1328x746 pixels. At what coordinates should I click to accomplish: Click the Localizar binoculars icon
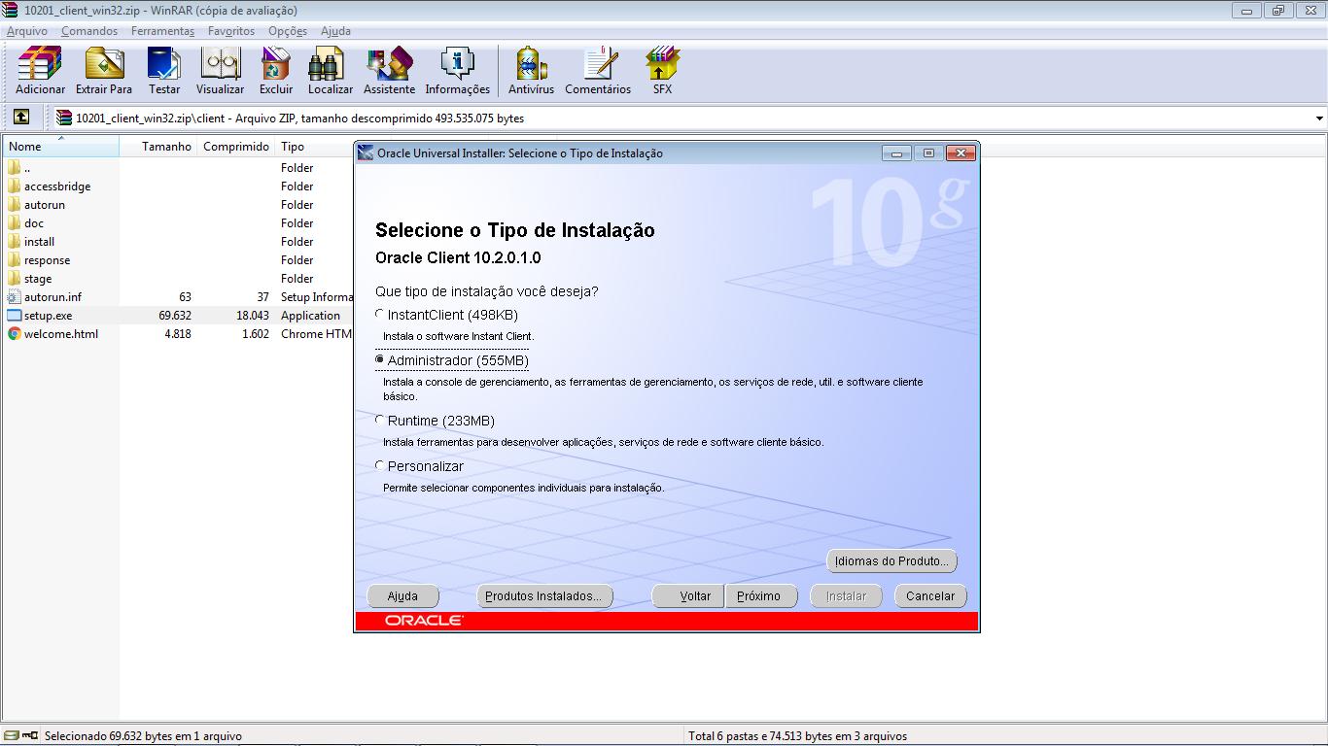click(330, 70)
